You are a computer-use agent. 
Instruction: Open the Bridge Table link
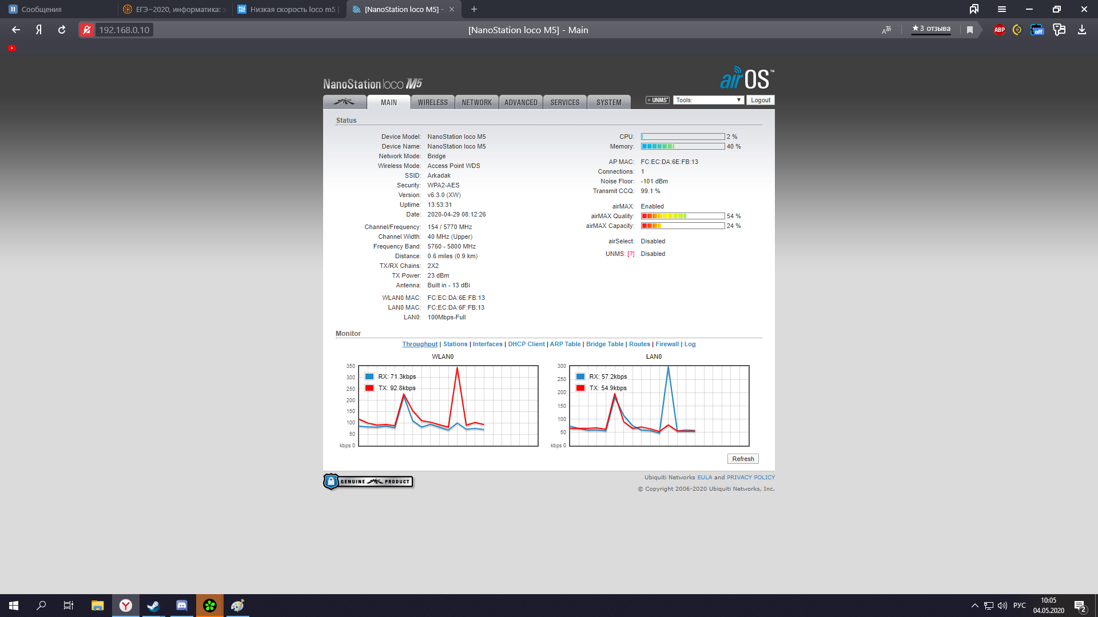click(x=604, y=344)
